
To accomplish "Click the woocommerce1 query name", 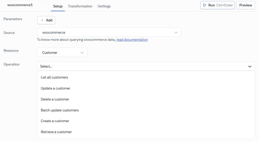I will (x=20, y=5).
